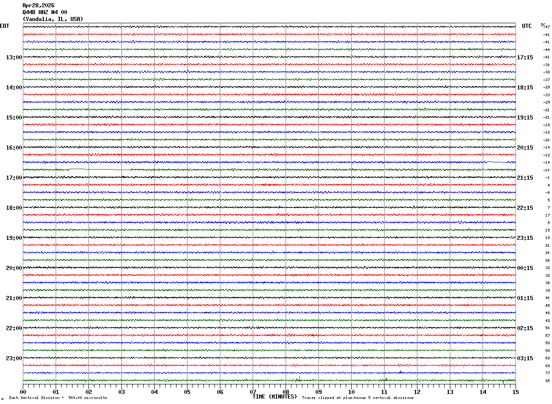
Task: Click the 13:00 EDT time label
Action: tap(14, 57)
